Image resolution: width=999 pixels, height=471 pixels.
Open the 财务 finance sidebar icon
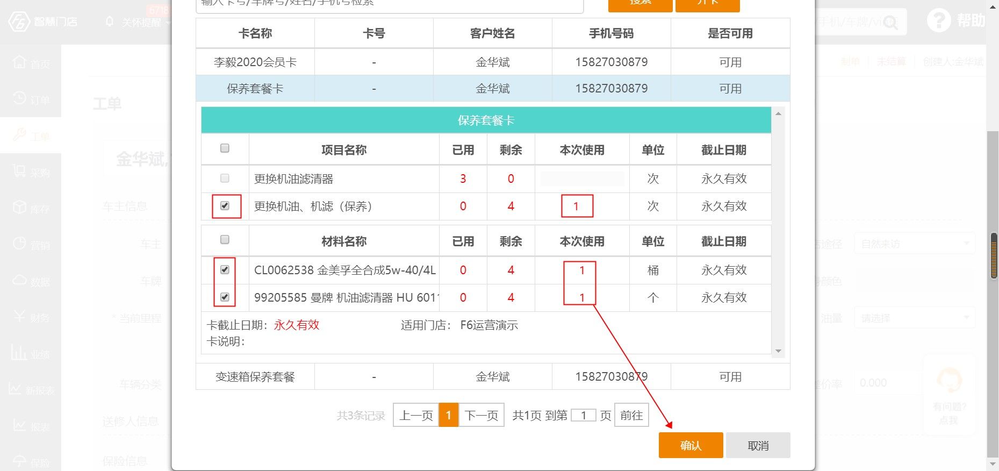(x=19, y=316)
